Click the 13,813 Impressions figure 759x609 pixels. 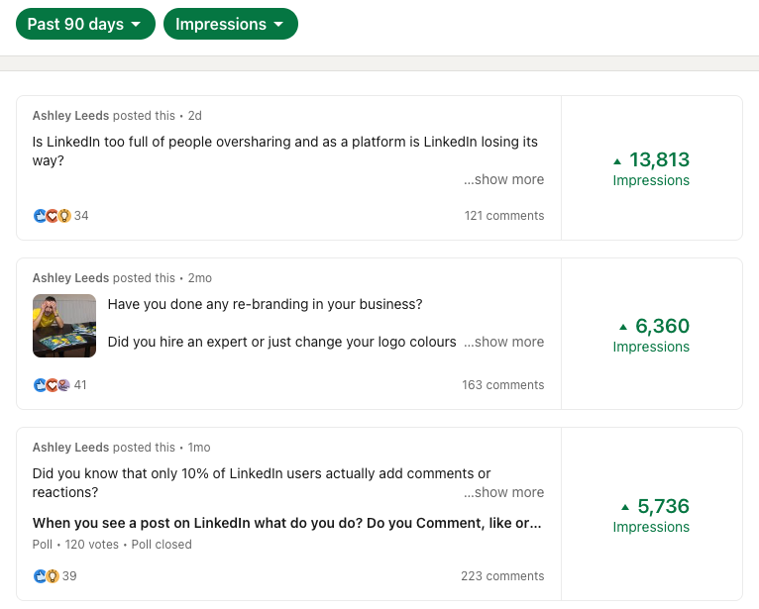tap(659, 160)
